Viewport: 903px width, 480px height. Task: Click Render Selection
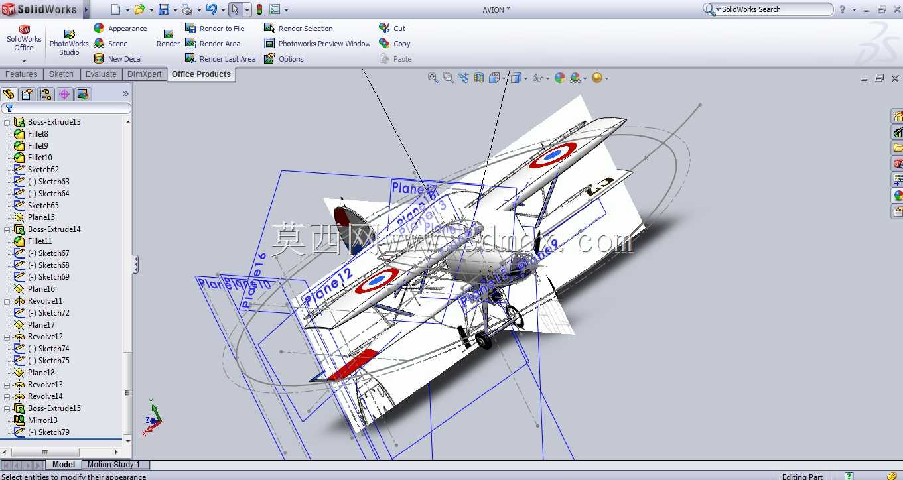[298, 29]
